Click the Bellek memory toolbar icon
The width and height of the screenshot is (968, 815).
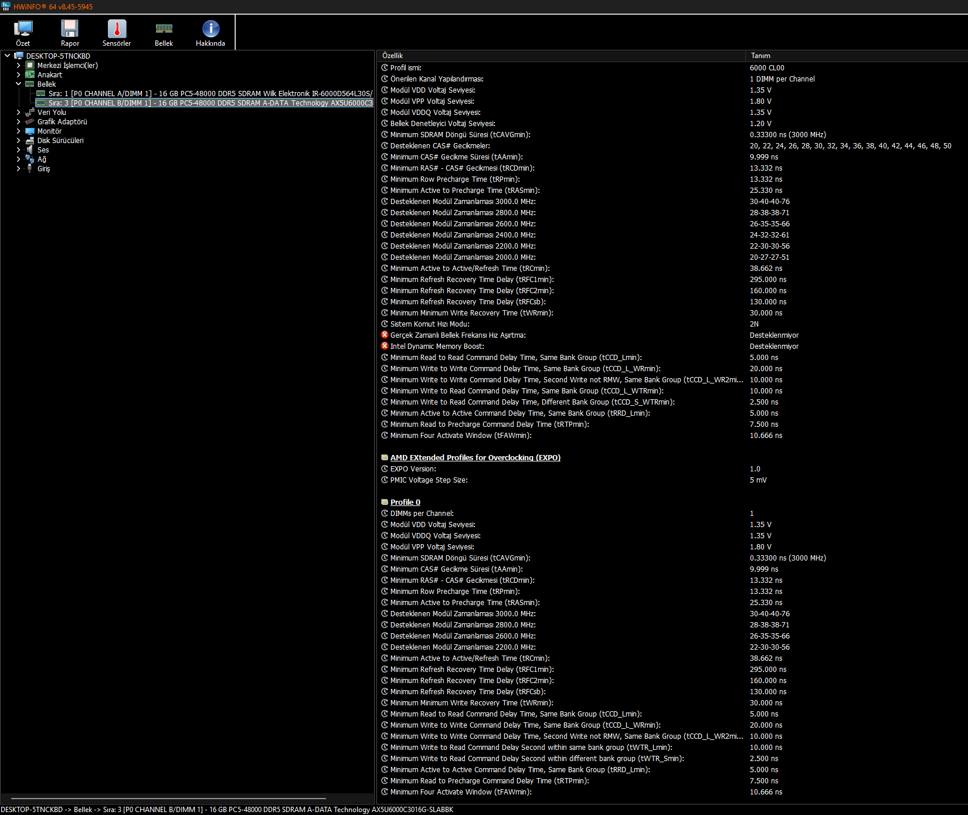pos(164,29)
